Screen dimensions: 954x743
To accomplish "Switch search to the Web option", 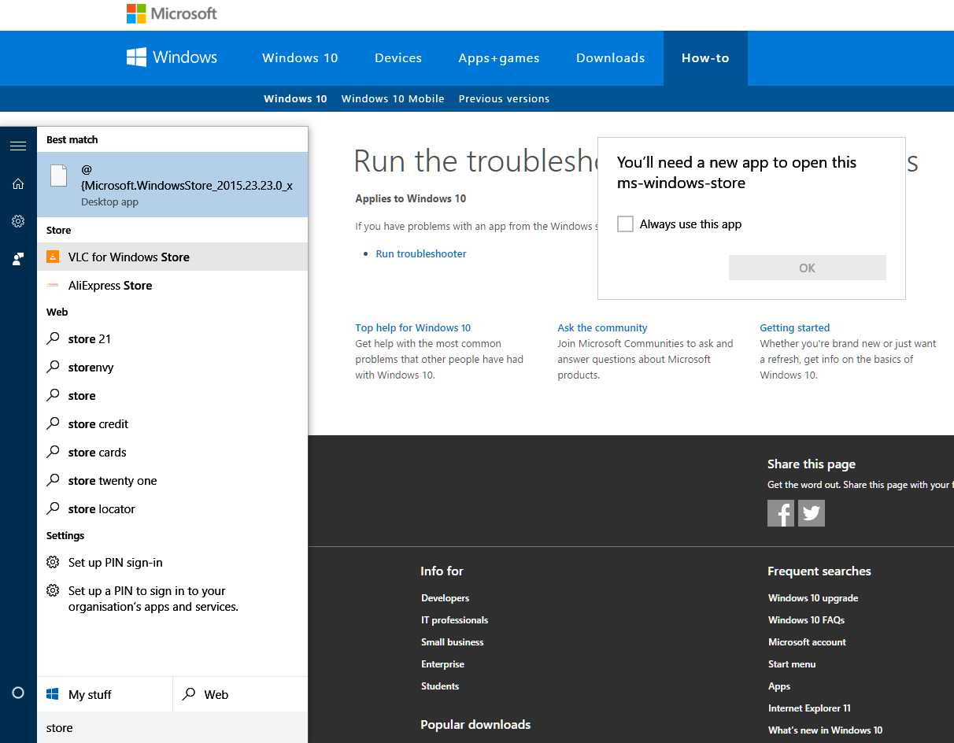I will coord(214,694).
